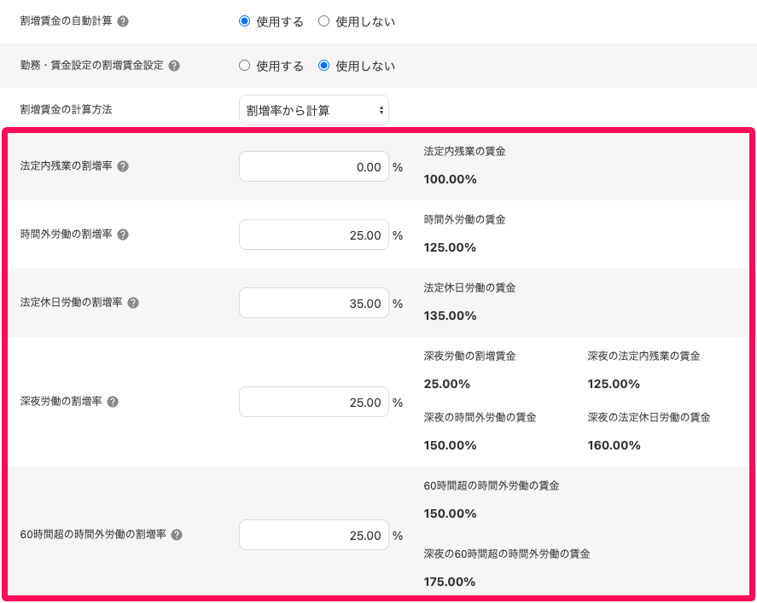The width and height of the screenshot is (757, 603).
Task: Click 時間外労働の割増率 input showing 25.00
Action: [314, 235]
